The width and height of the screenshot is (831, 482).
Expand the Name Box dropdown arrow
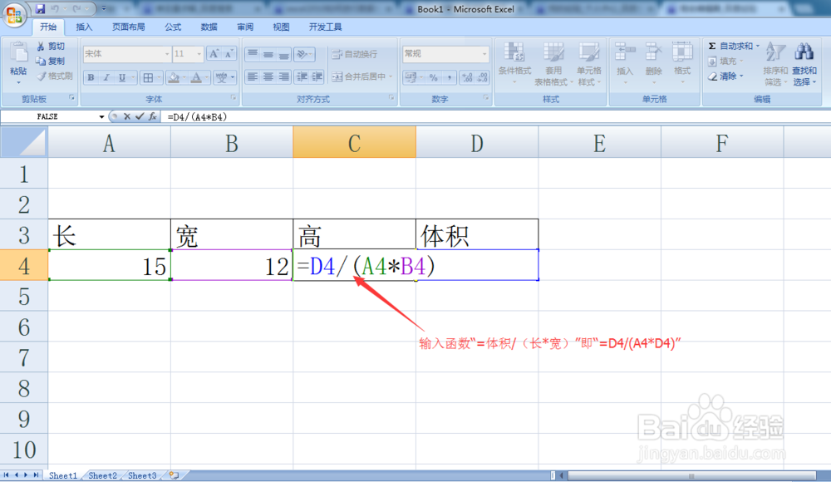(101, 116)
